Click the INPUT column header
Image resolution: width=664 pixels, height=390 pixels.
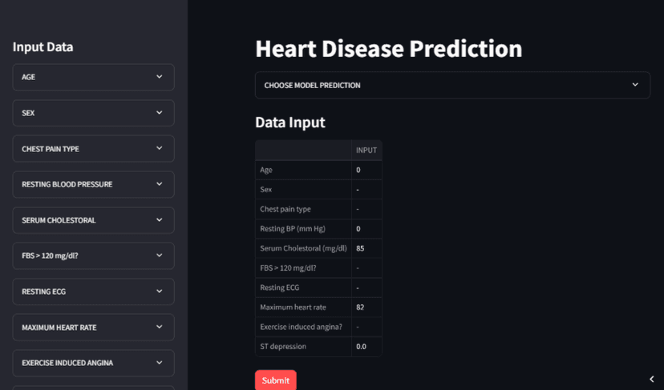[366, 151]
